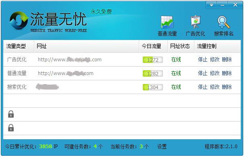The image size is (244, 157).
Task: Click the 可建任务数 4 个 status entry
Action: (x=83, y=147)
